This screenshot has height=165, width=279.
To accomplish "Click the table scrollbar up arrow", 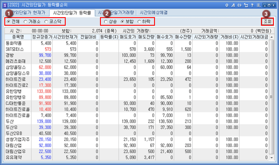I will tap(272, 37).
